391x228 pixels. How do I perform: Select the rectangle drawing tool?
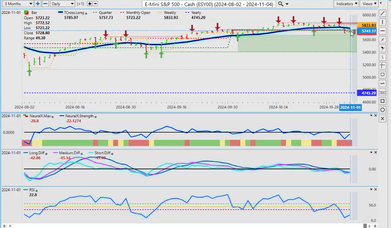(382, 101)
